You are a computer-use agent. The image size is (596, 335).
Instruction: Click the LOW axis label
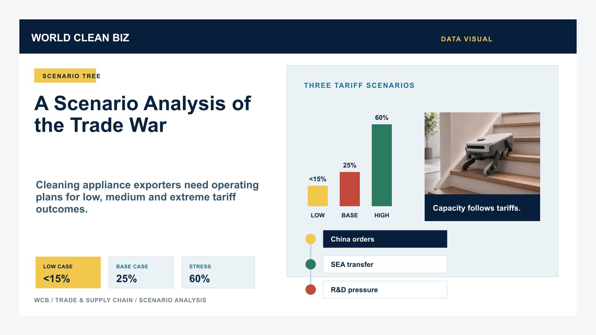[318, 215]
